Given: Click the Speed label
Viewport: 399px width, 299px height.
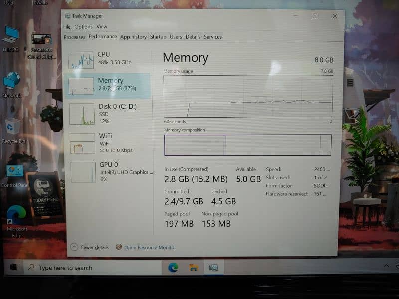Looking at the screenshot, I should pos(273,169).
